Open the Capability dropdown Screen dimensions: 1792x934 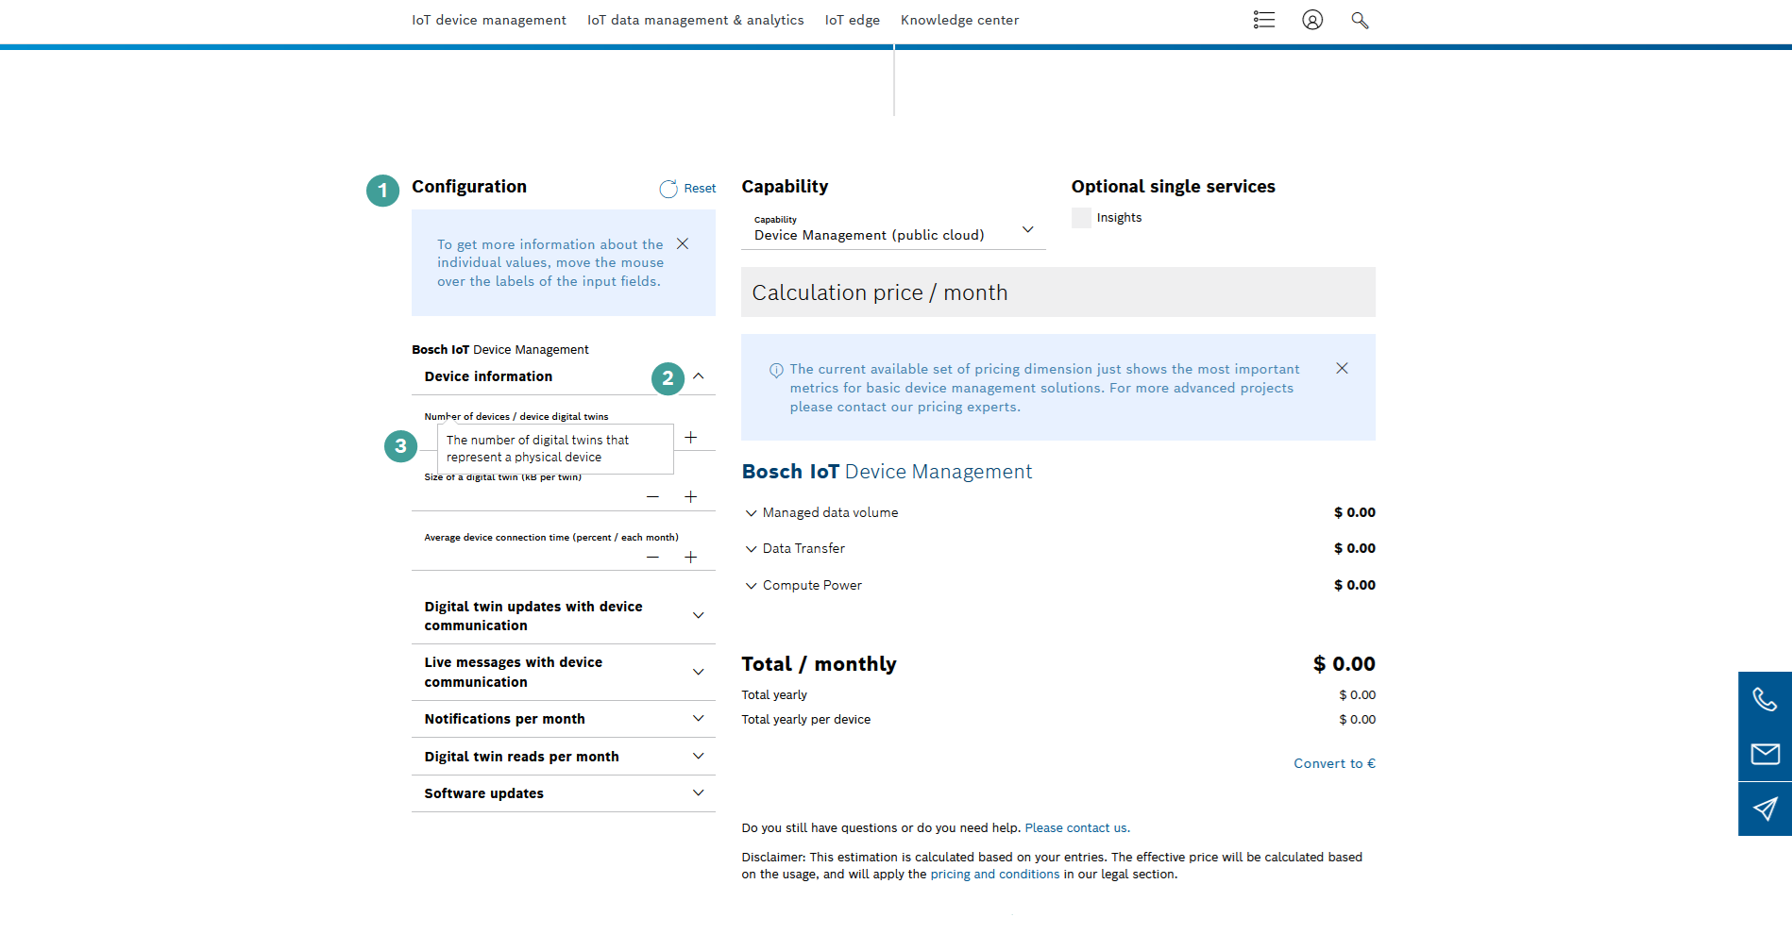(893, 229)
